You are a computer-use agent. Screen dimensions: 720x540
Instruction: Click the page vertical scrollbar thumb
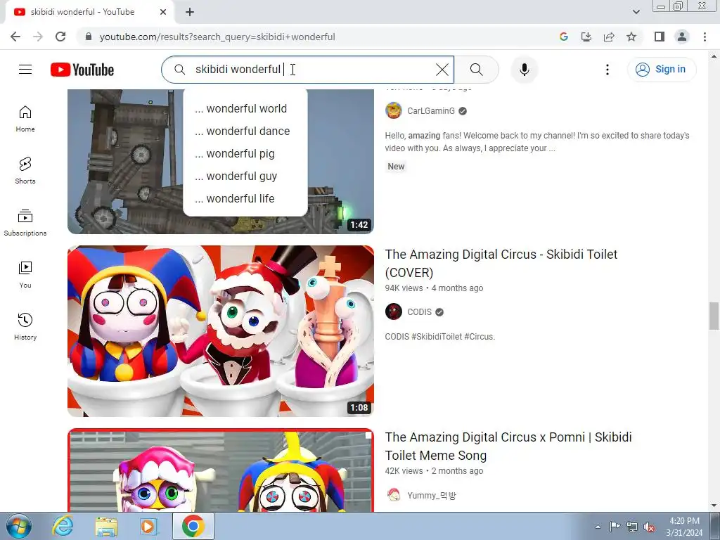714,316
